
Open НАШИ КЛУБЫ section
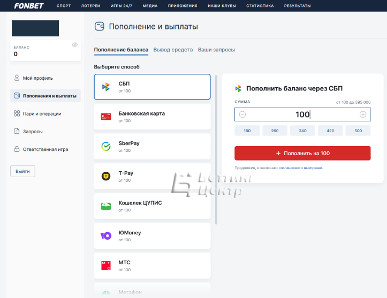(x=222, y=6)
